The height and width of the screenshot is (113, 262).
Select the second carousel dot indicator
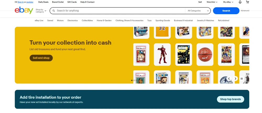[134, 80]
